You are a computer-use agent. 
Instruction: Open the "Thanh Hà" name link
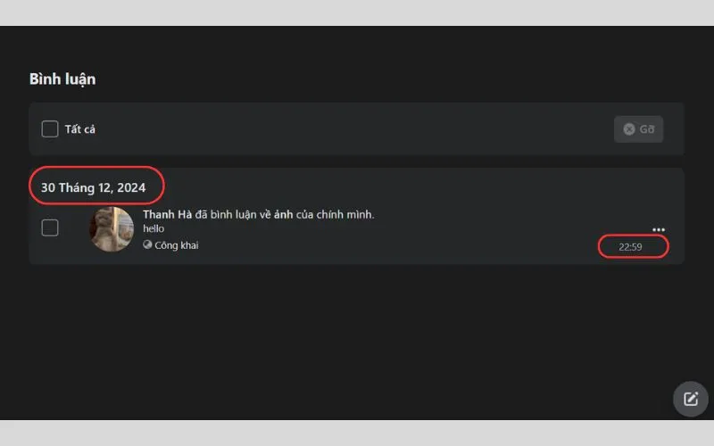(167, 214)
